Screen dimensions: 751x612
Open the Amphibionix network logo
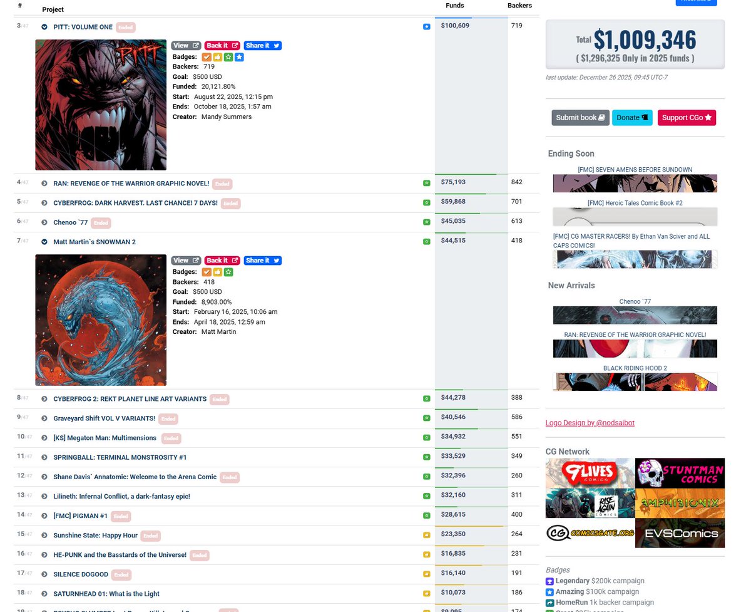[x=680, y=503]
